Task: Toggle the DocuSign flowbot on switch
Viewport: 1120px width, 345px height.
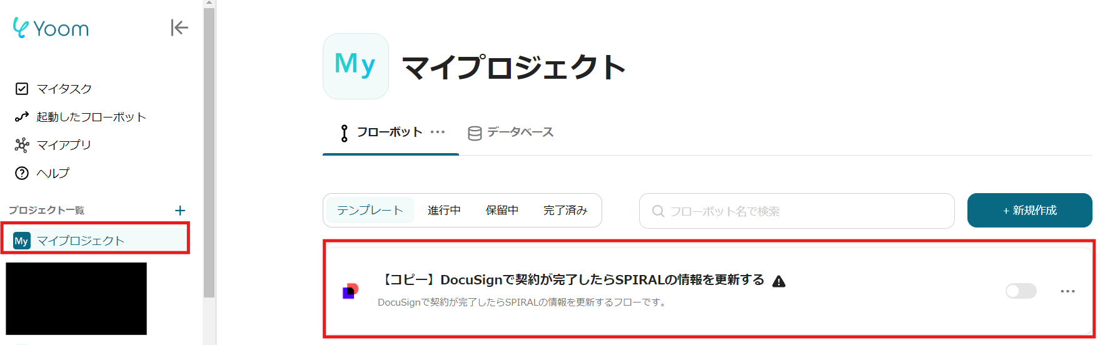Action: (1021, 291)
